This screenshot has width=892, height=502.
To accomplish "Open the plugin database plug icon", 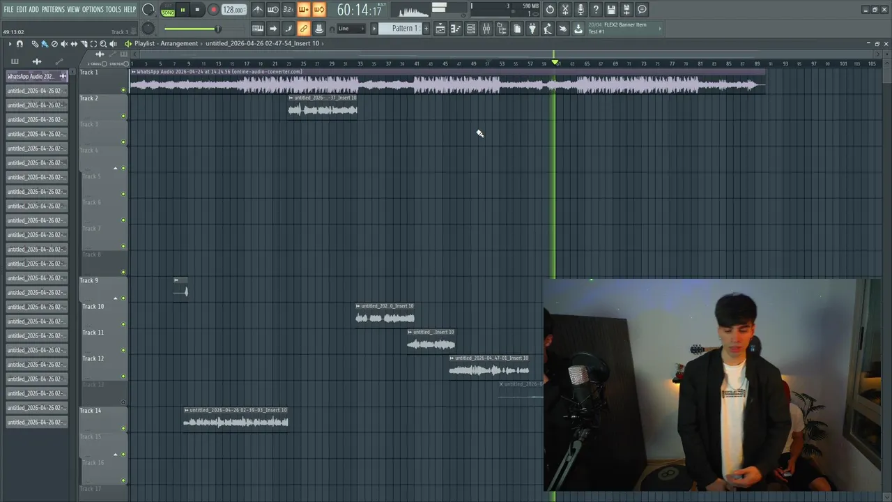I will pos(532,29).
